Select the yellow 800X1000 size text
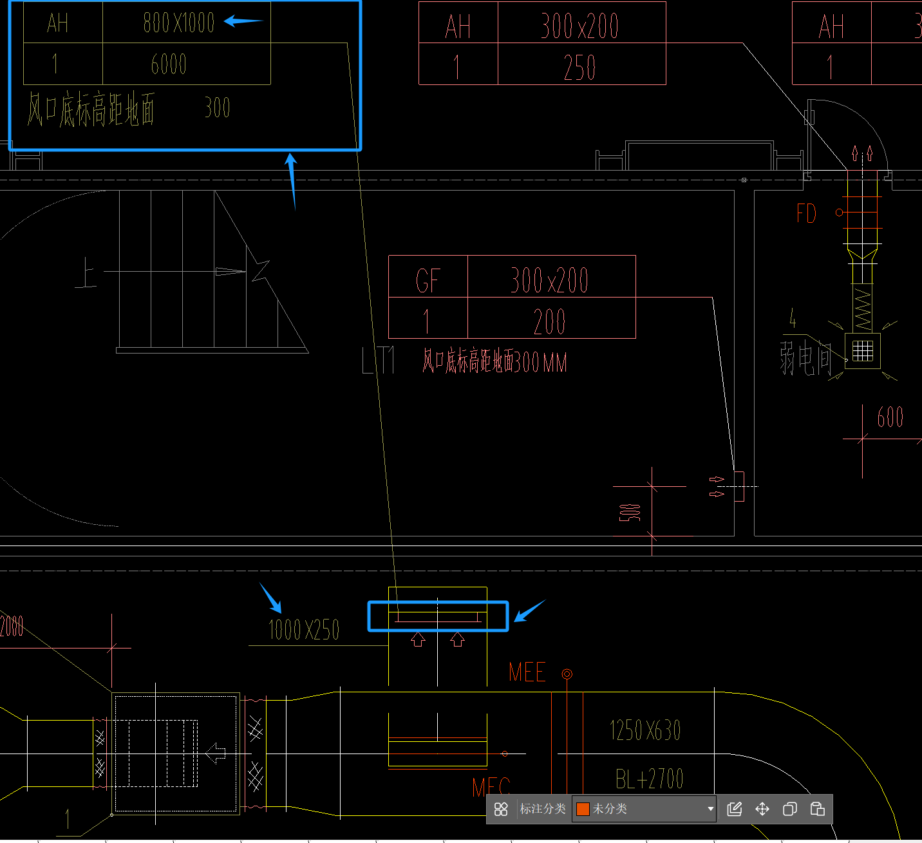This screenshot has height=843, width=922. (x=179, y=23)
